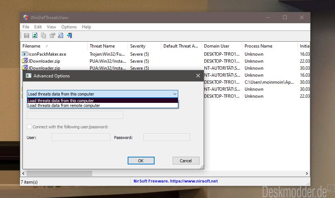The image size is (335, 198).
Task: Click the Exit door toolbar icon
Action: (x=69, y=35)
